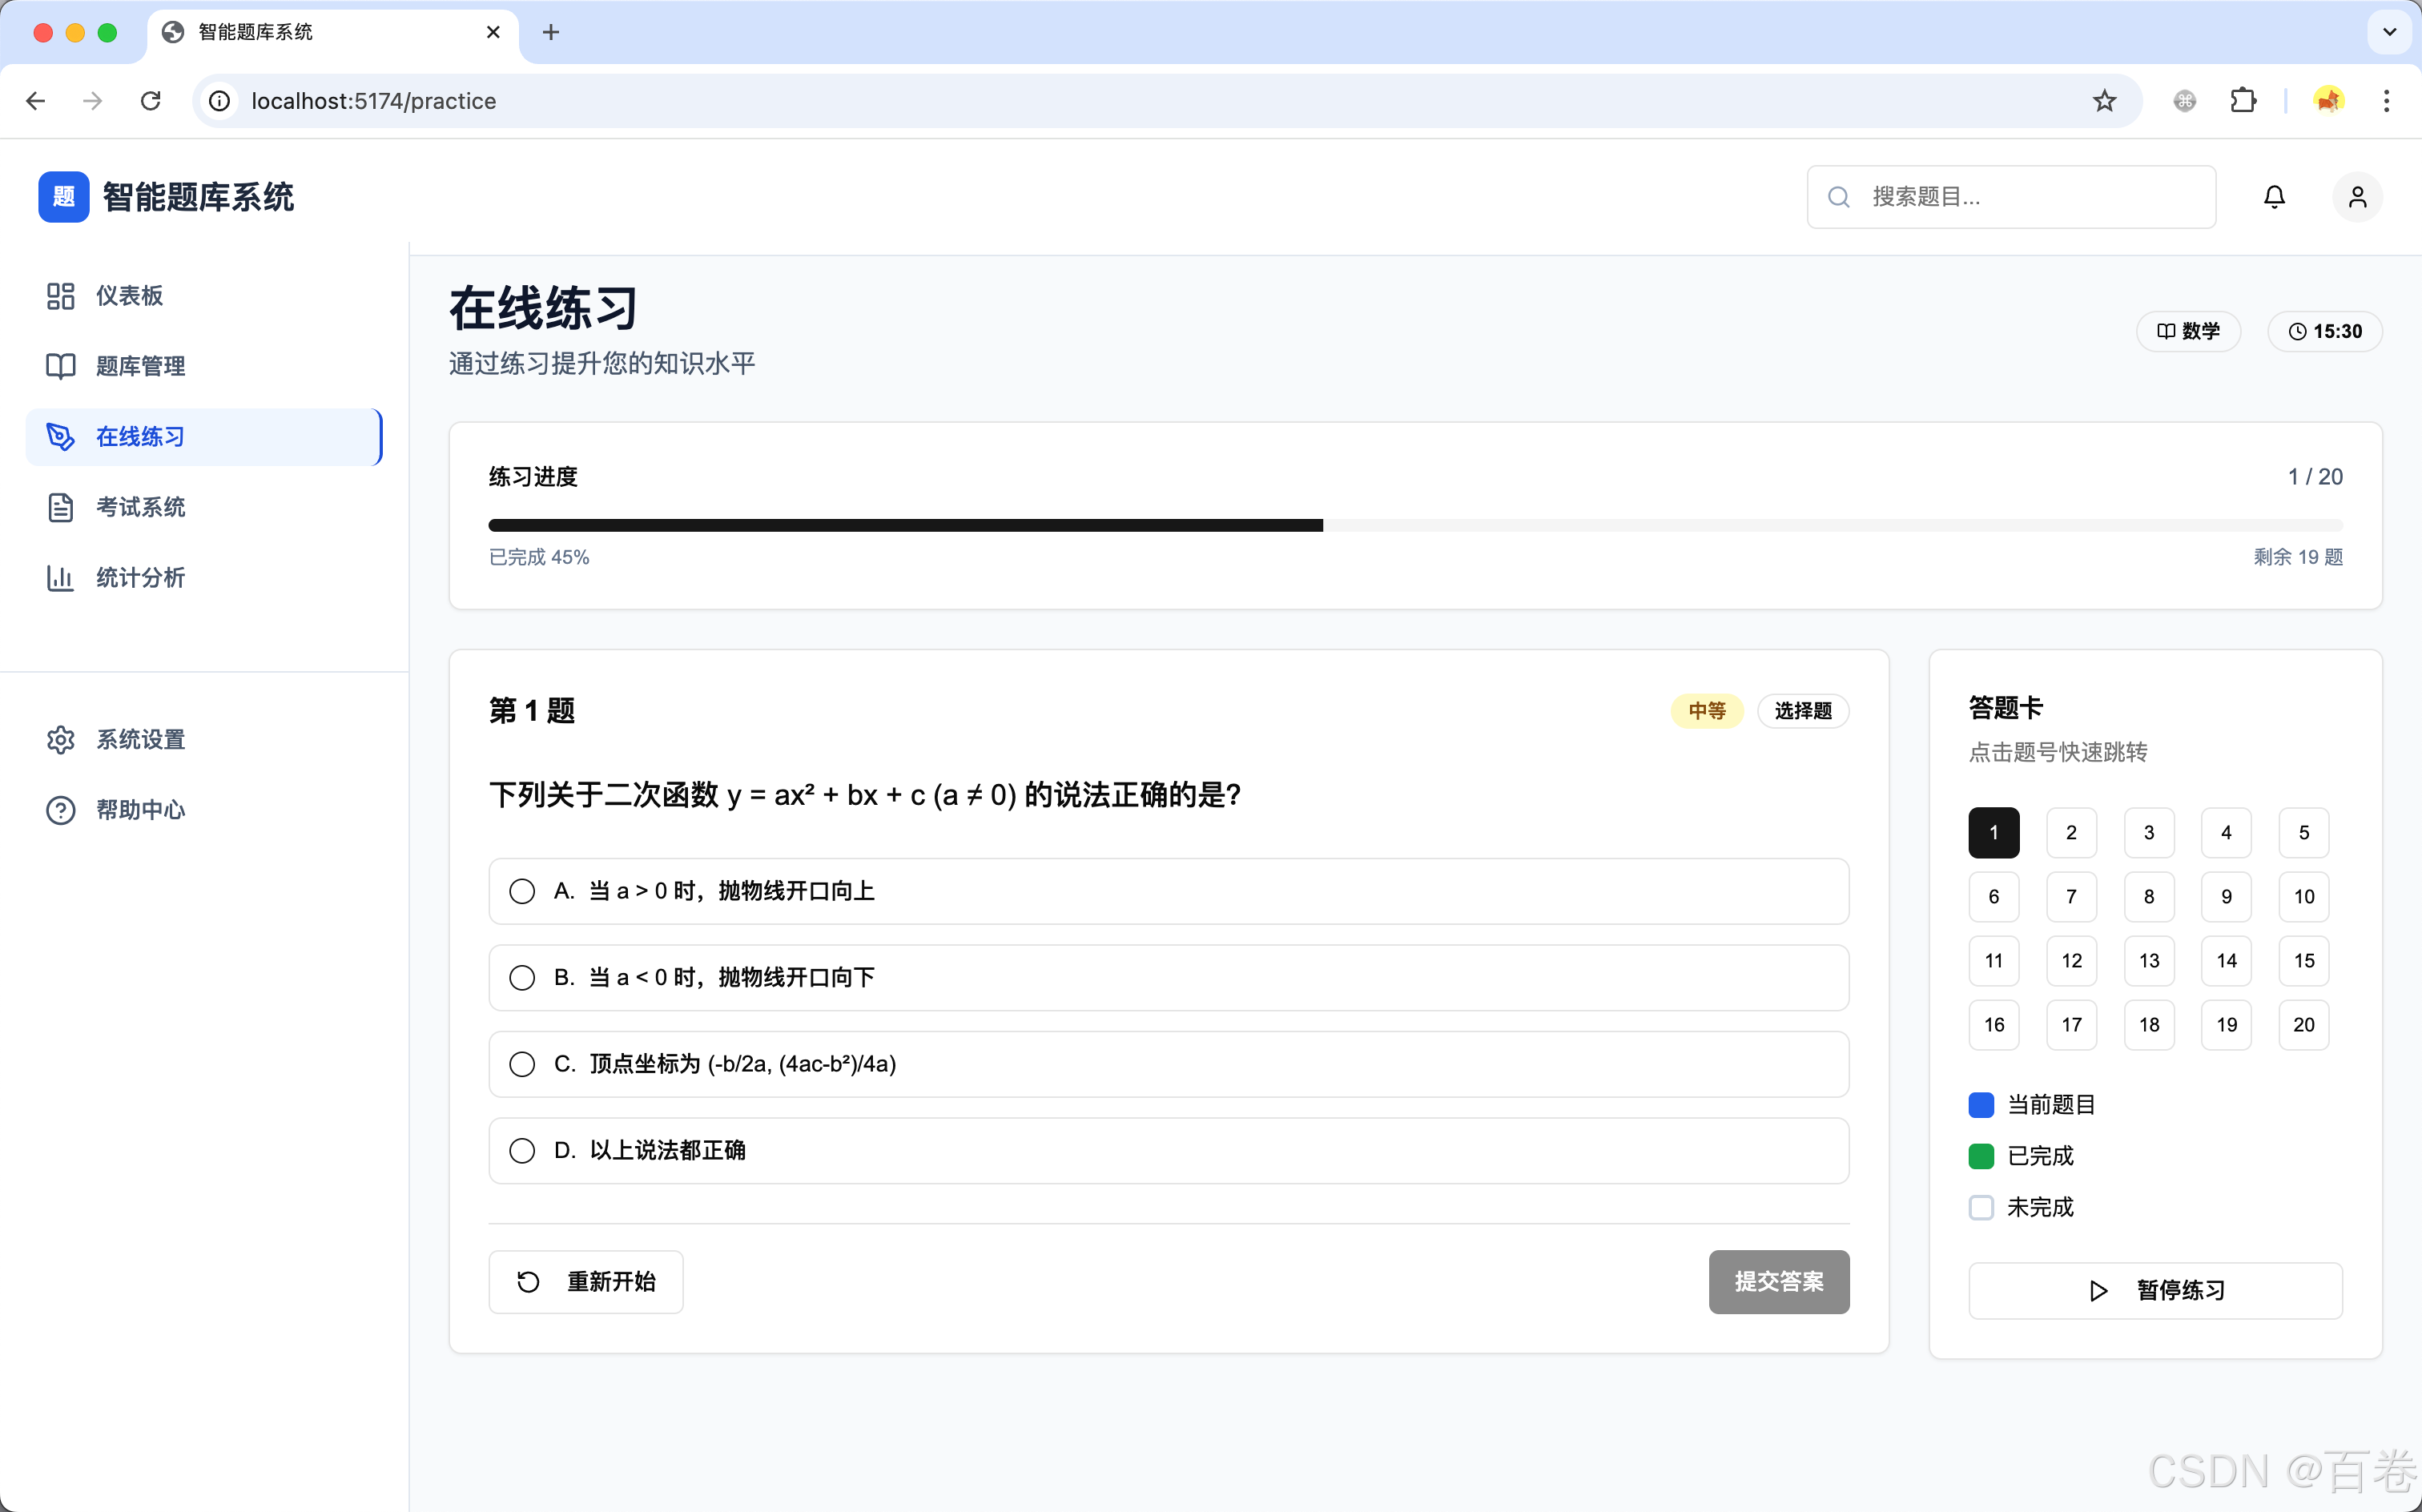Click the 选择题 question type label
This screenshot has height=1512, width=2422.
[1803, 711]
